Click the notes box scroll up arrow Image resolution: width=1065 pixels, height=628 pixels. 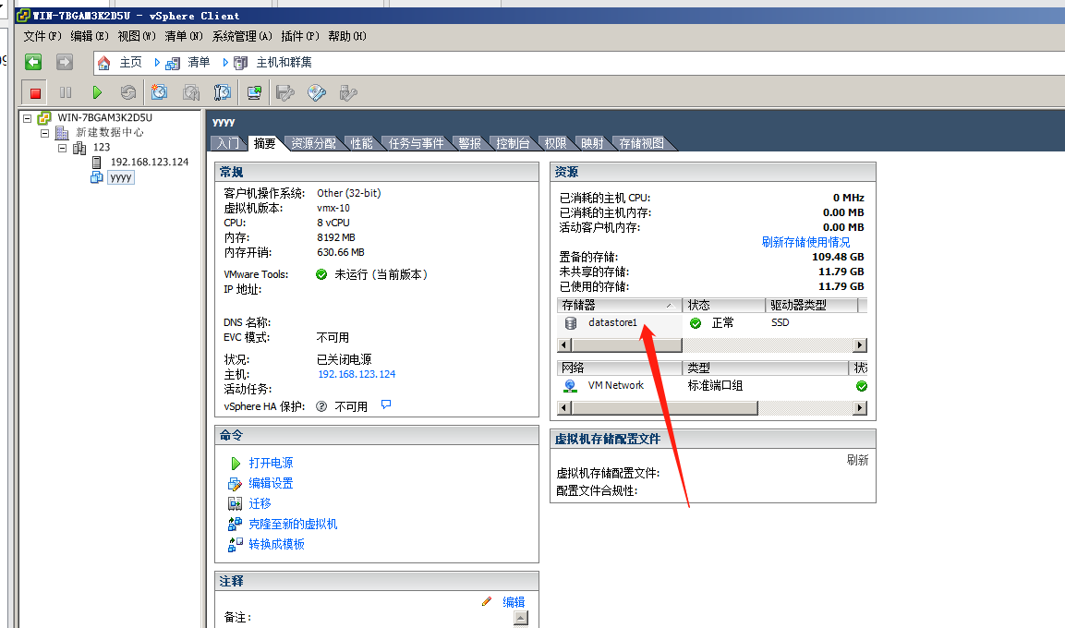click(x=521, y=618)
